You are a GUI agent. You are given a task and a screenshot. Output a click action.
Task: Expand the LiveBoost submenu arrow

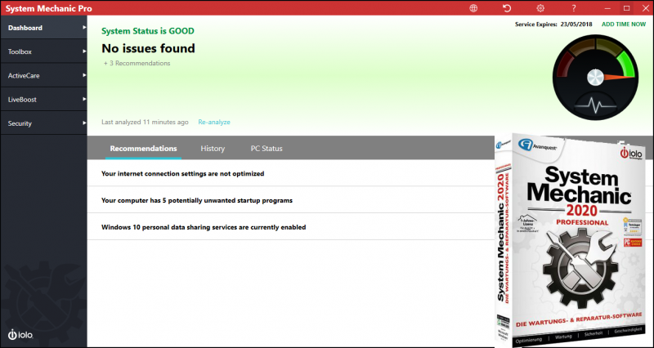point(84,99)
